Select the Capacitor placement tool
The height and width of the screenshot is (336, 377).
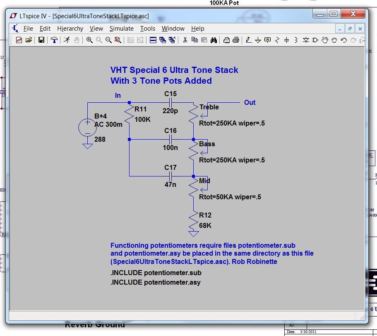(x=286, y=40)
